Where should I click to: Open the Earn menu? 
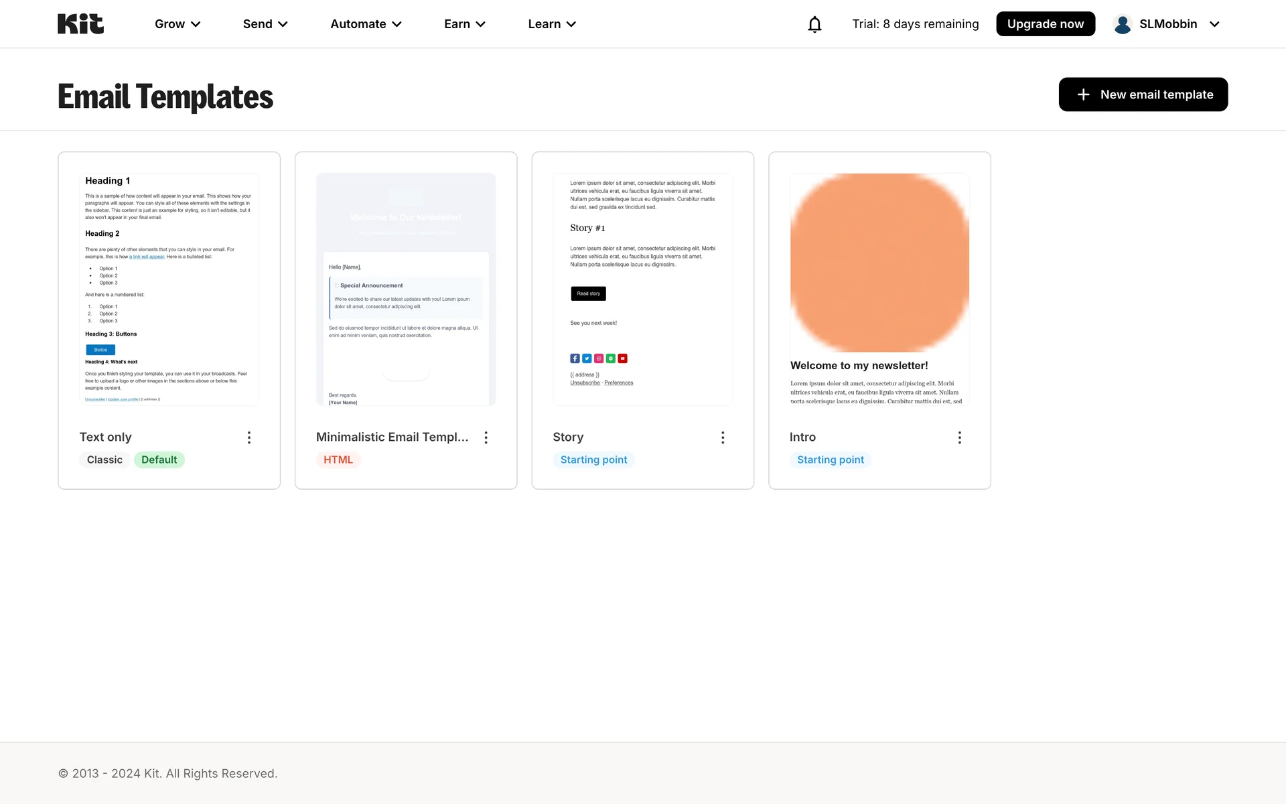[464, 24]
